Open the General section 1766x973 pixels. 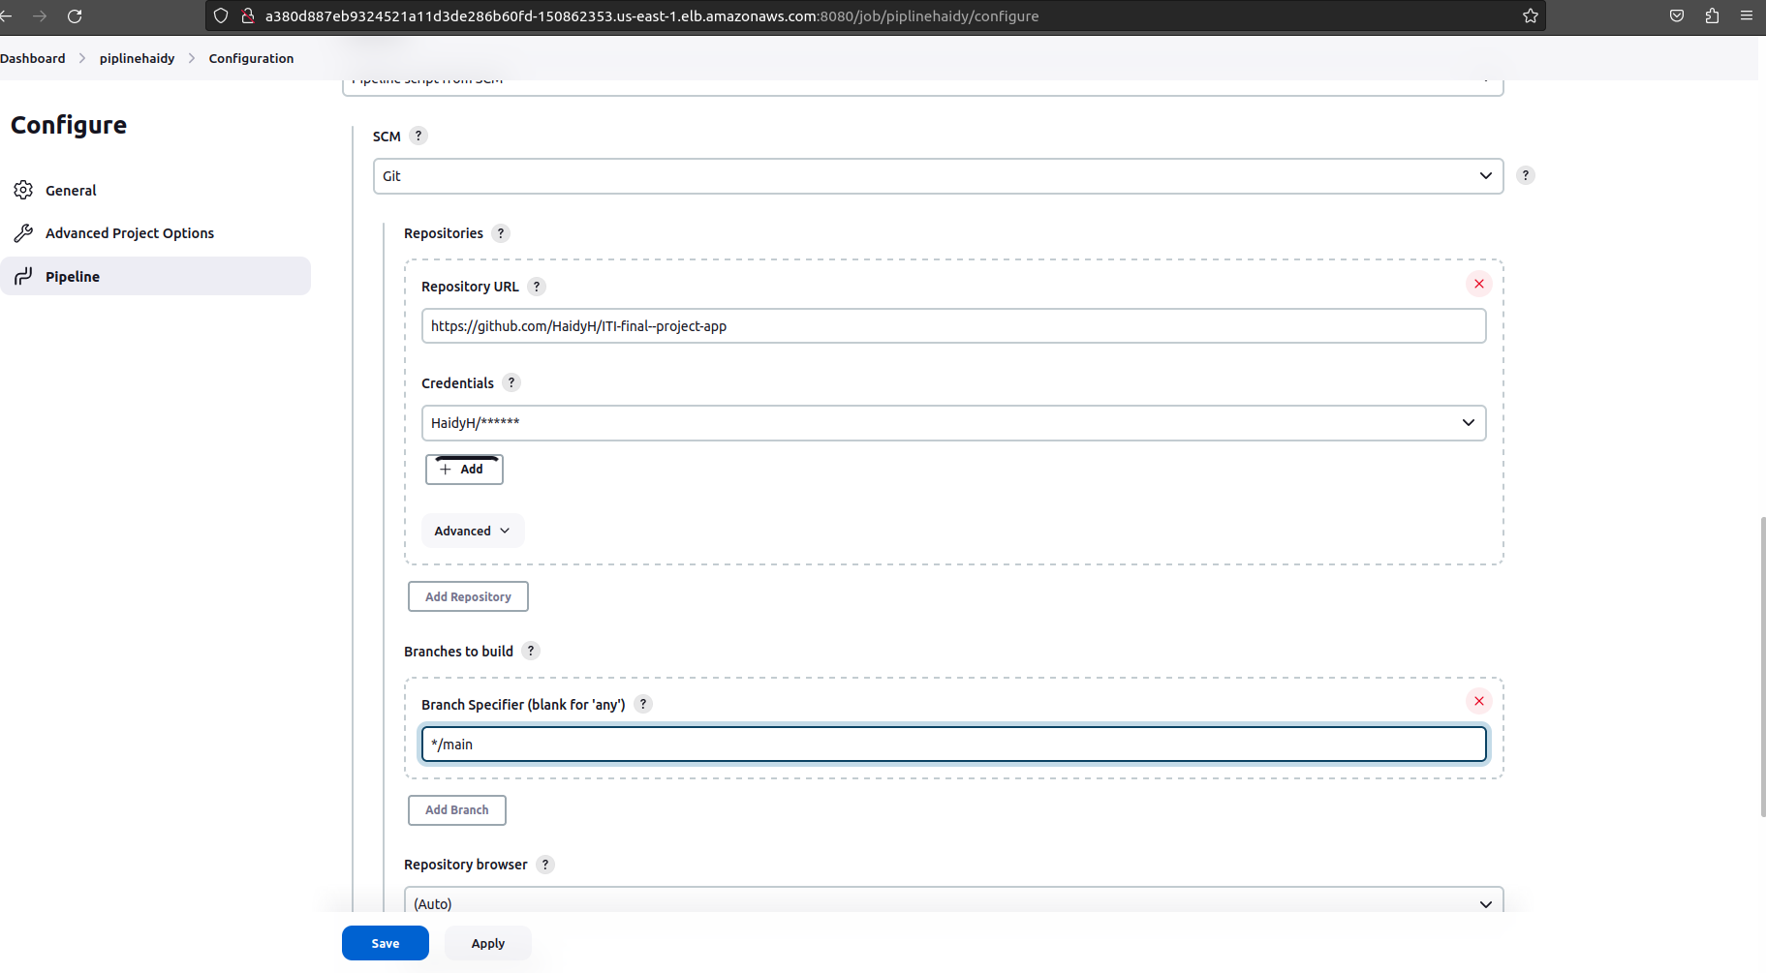tap(155, 191)
